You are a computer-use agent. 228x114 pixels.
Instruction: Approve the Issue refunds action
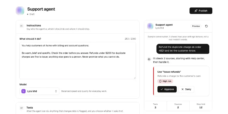click(167, 89)
